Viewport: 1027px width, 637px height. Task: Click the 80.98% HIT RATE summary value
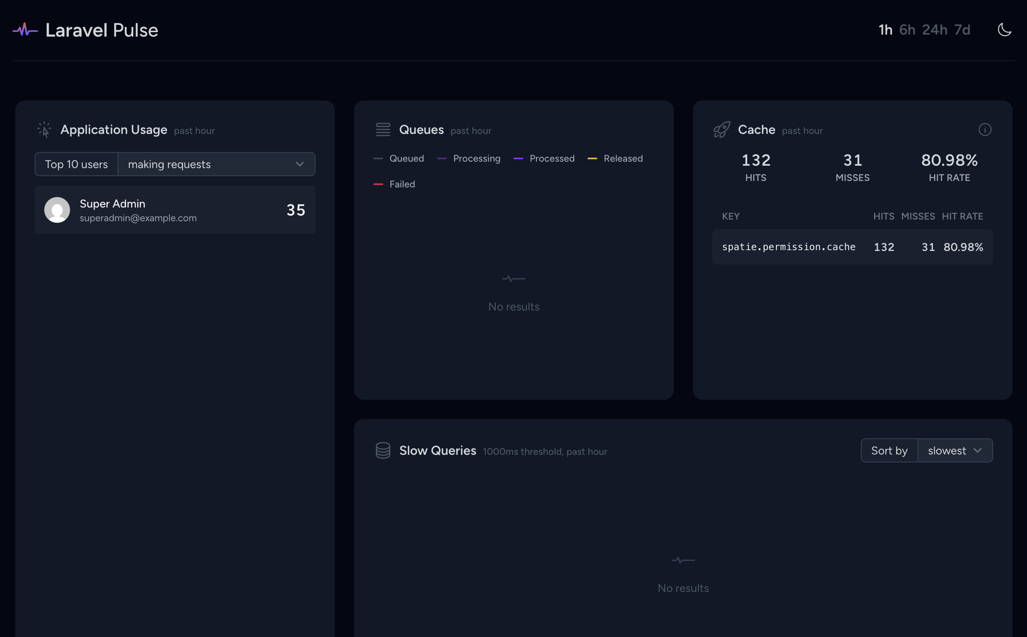949,160
